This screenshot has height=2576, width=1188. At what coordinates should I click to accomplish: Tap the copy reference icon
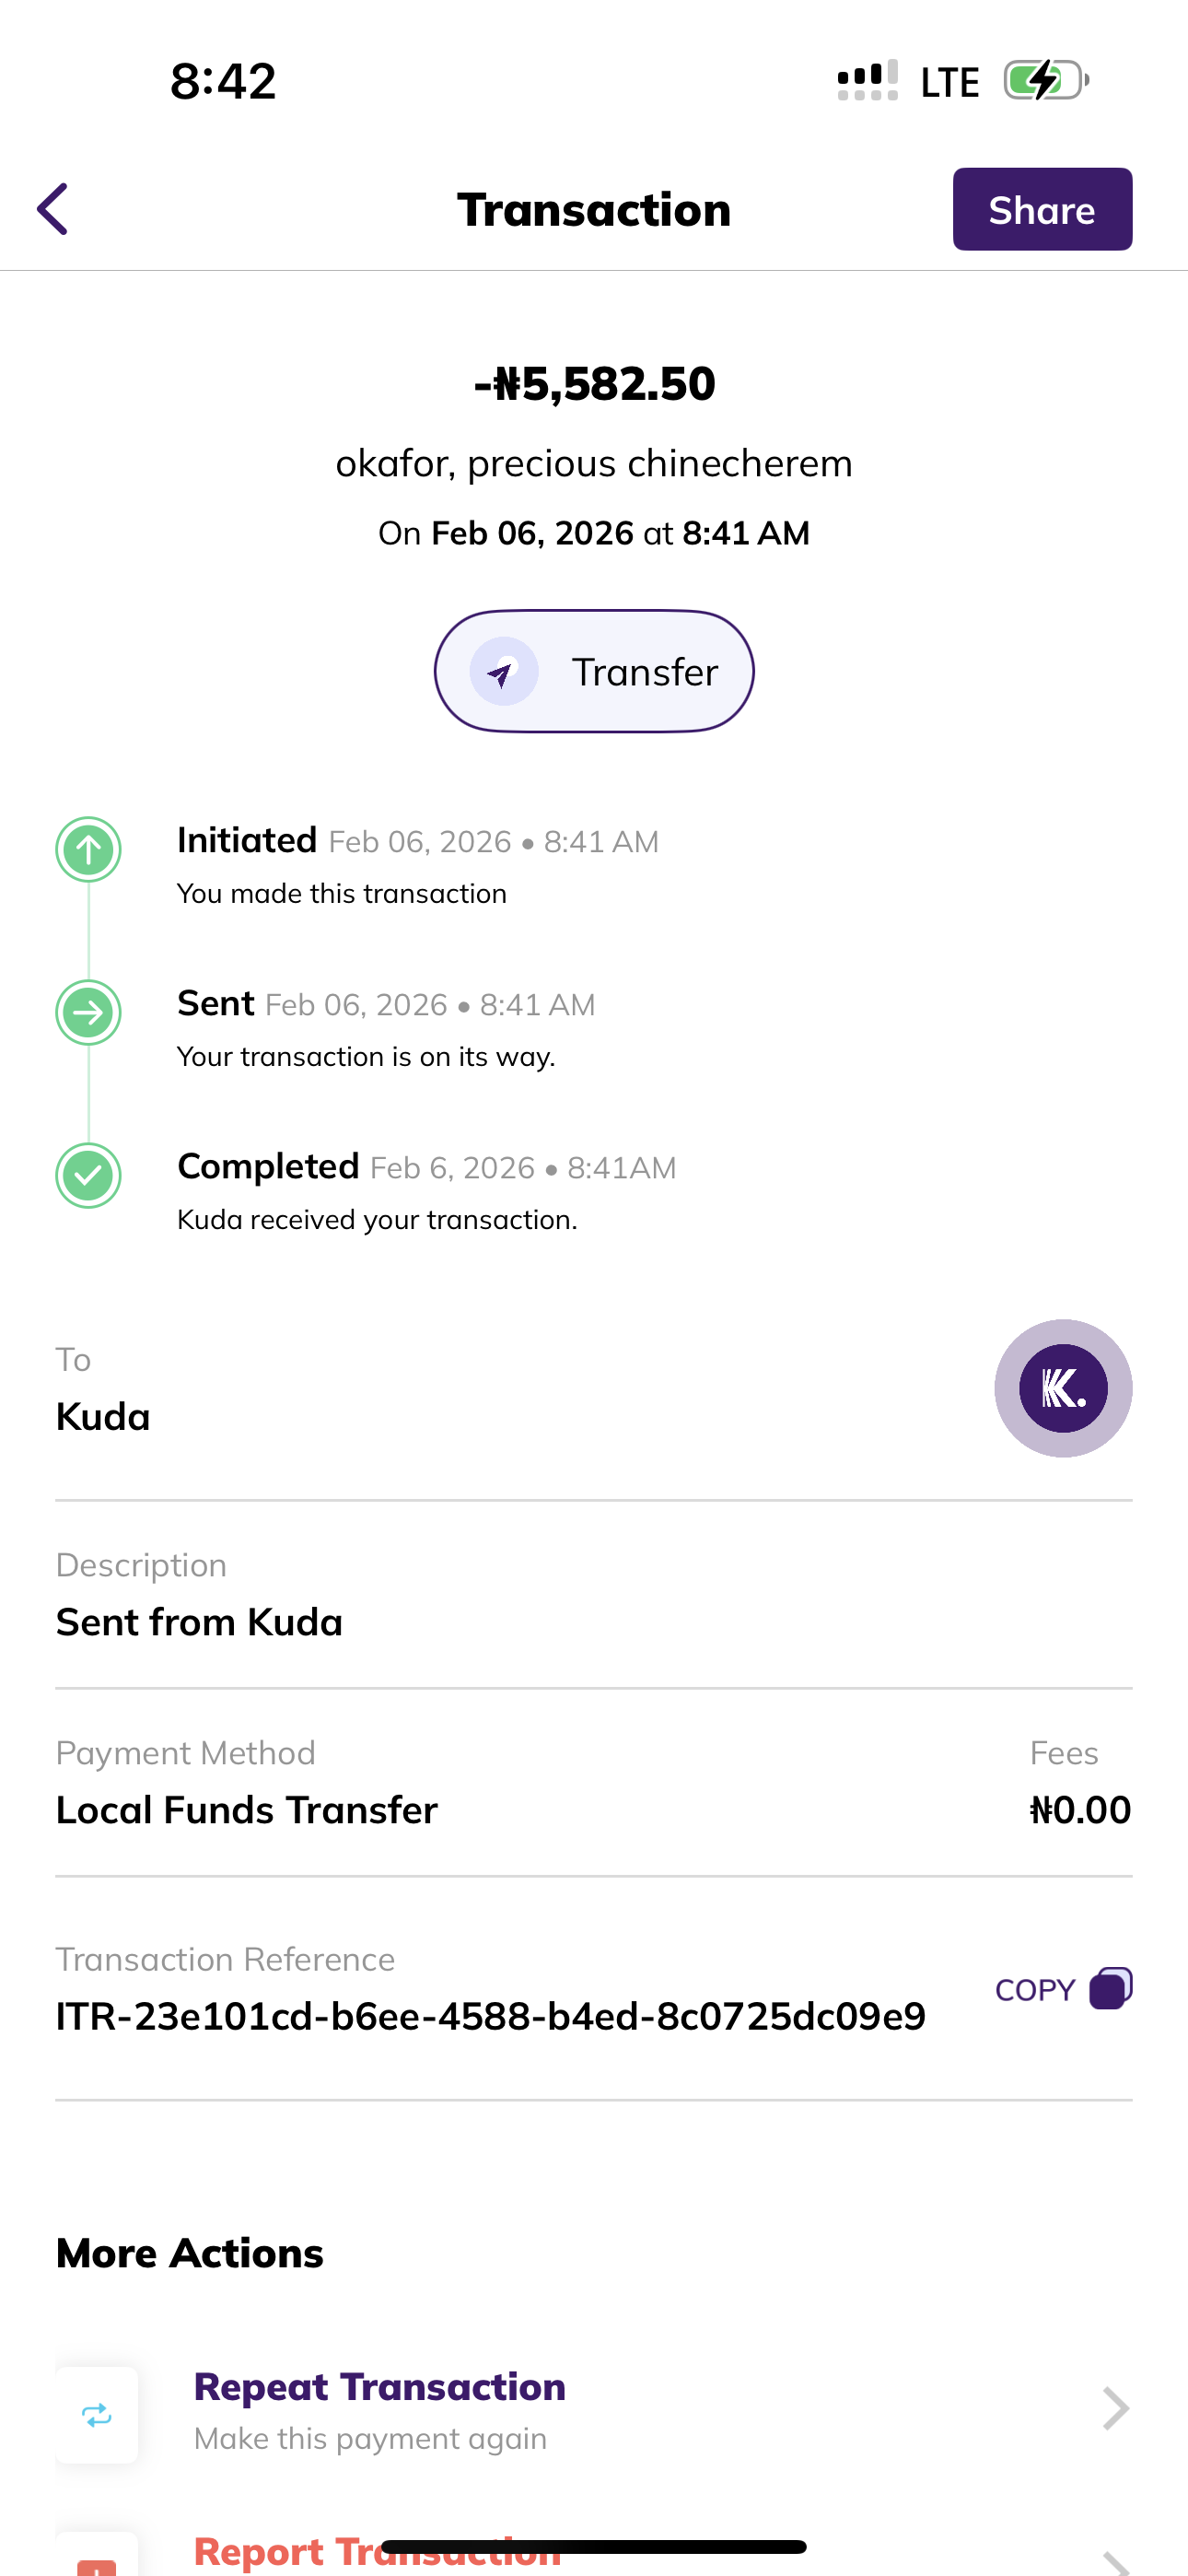click(1110, 1988)
